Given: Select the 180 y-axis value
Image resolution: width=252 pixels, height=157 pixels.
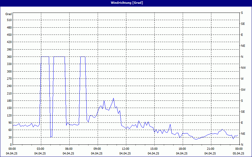Looking at the screenshot, I should coord(9,101).
